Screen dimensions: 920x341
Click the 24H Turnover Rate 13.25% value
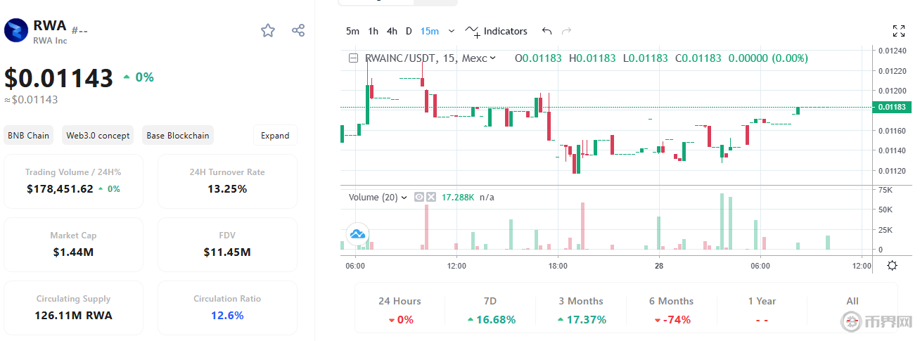(227, 188)
